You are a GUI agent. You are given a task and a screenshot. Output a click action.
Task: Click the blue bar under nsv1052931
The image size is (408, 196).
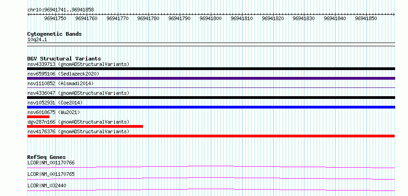(211, 107)
